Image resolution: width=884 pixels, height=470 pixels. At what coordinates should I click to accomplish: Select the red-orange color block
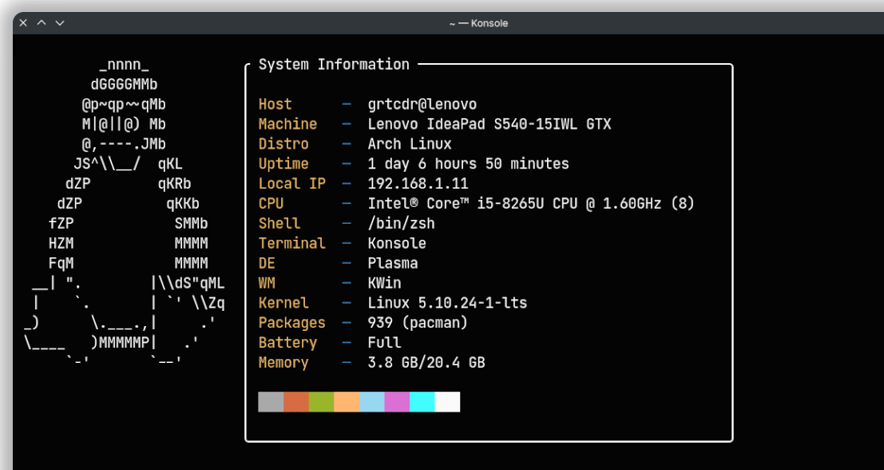(x=296, y=402)
